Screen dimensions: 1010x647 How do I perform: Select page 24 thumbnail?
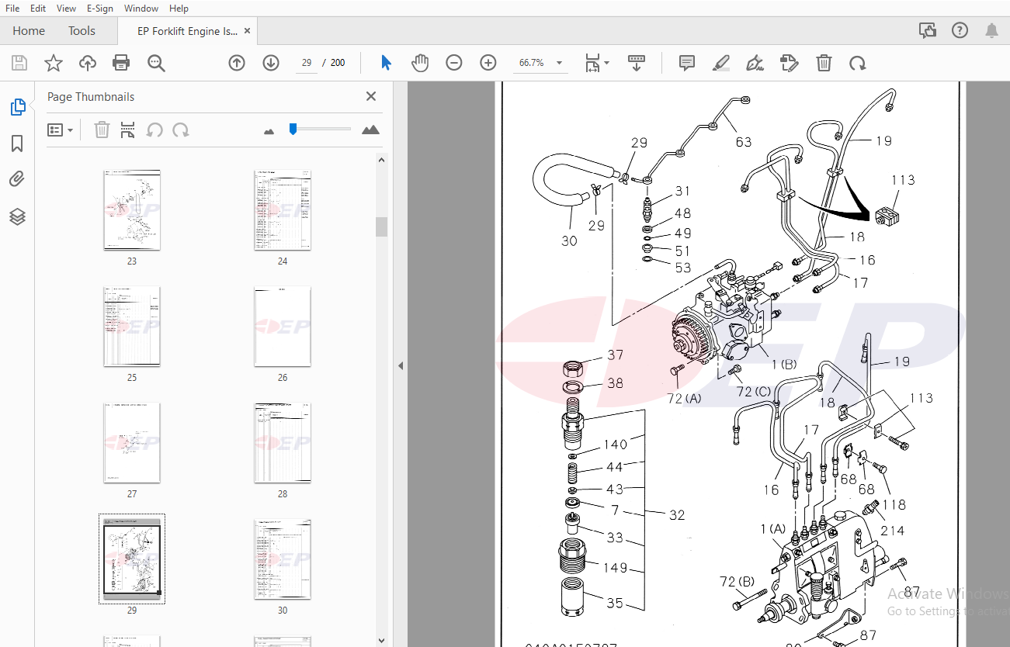click(x=283, y=210)
